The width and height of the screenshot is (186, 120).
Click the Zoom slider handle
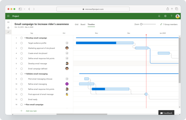(x=141, y=24)
